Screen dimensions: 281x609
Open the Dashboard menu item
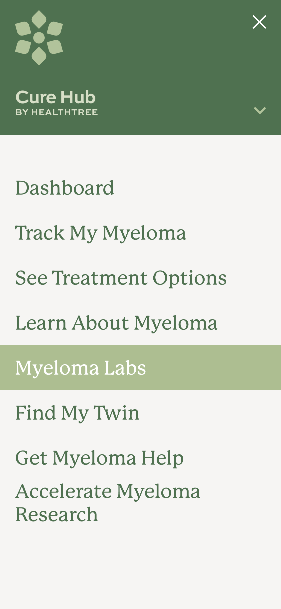point(65,188)
